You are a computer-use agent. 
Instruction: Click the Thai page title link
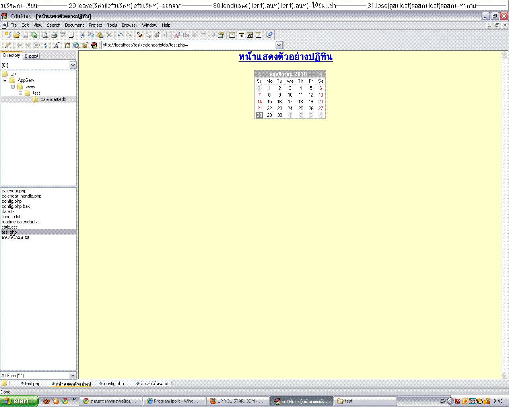286,57
